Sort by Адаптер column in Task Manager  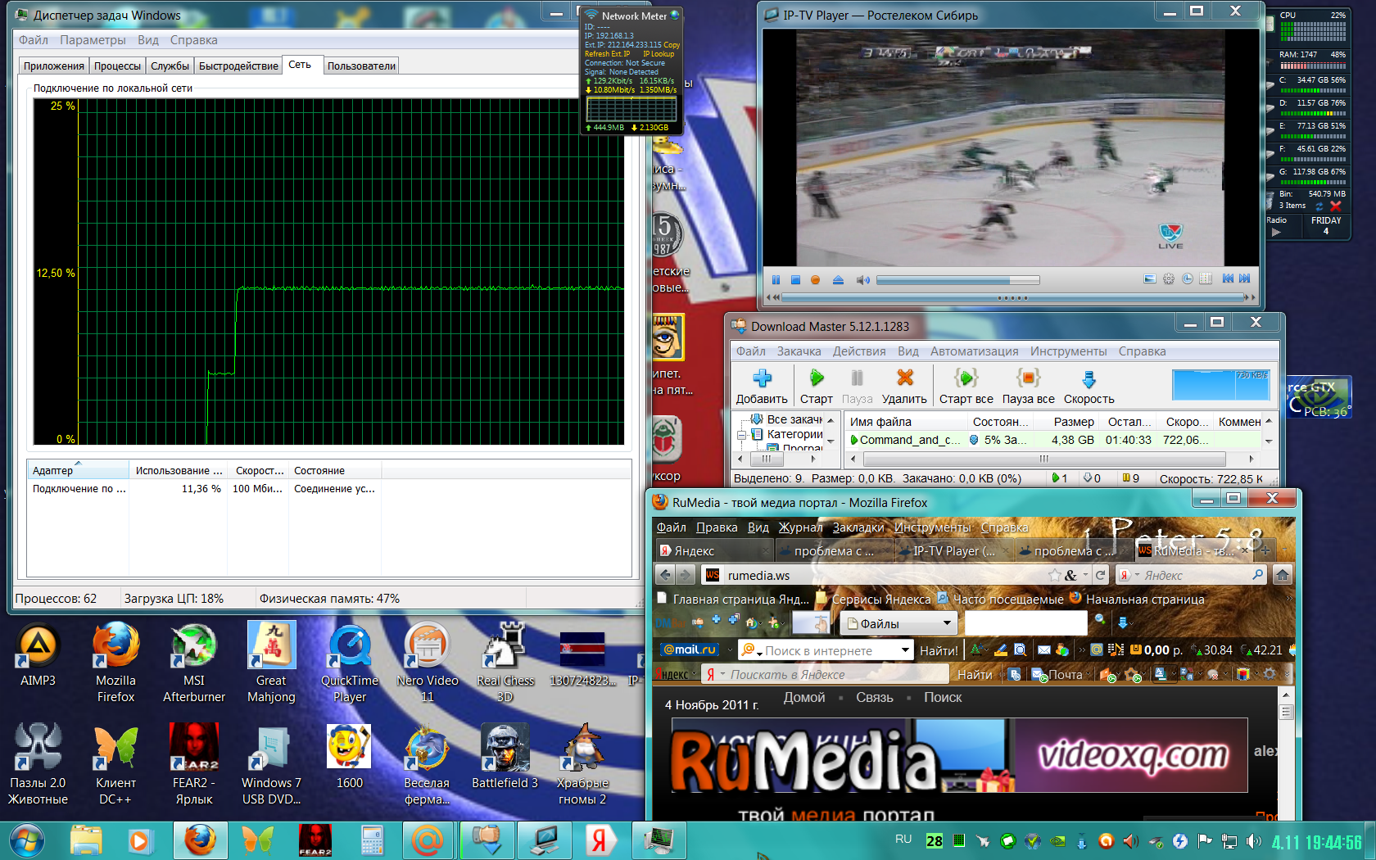(78, 470)
